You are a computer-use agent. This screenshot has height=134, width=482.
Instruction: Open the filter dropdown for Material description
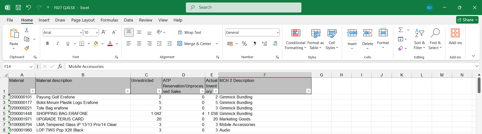pos(128,91)
